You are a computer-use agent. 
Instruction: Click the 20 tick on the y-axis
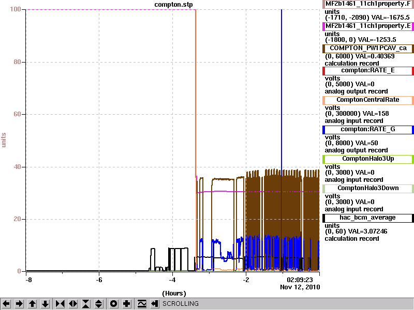pyautogui.click(x=17, y=219)
